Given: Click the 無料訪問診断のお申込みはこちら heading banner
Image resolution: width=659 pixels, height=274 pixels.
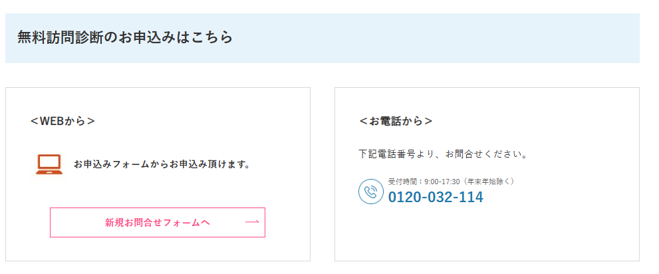Looking at the screenshot, I should (x=323, y=39).
